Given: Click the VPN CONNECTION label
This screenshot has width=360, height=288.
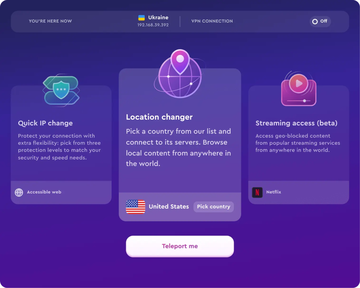Looking at the screenshot, I should [x=212, y=21].
